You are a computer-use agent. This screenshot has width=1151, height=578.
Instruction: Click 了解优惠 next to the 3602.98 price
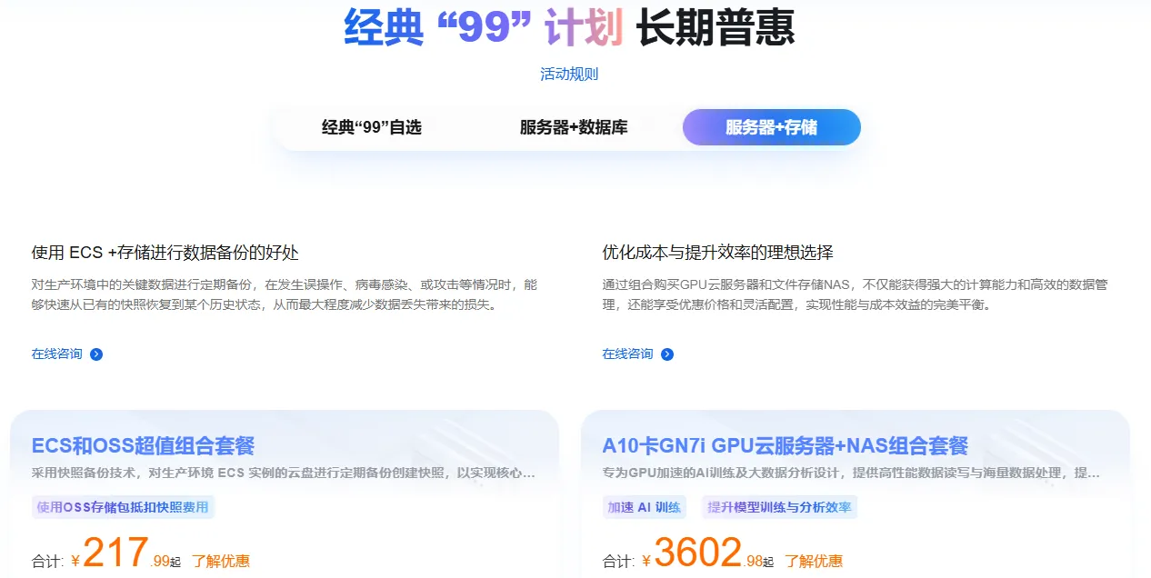pos(814,561)
